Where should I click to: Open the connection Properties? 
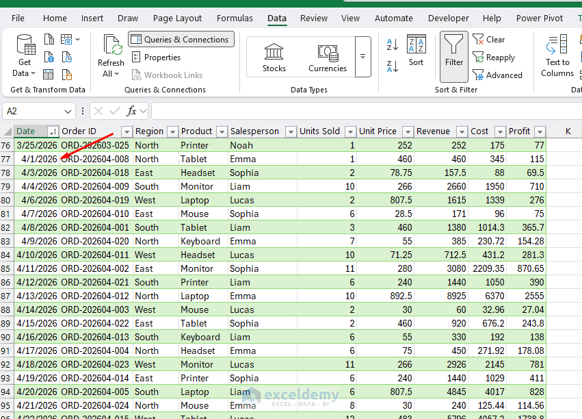point(156,58)
